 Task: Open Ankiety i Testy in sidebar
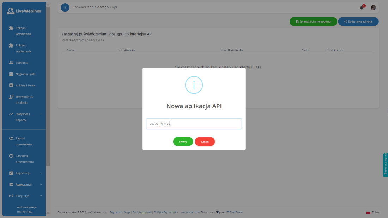click(25, 85)
